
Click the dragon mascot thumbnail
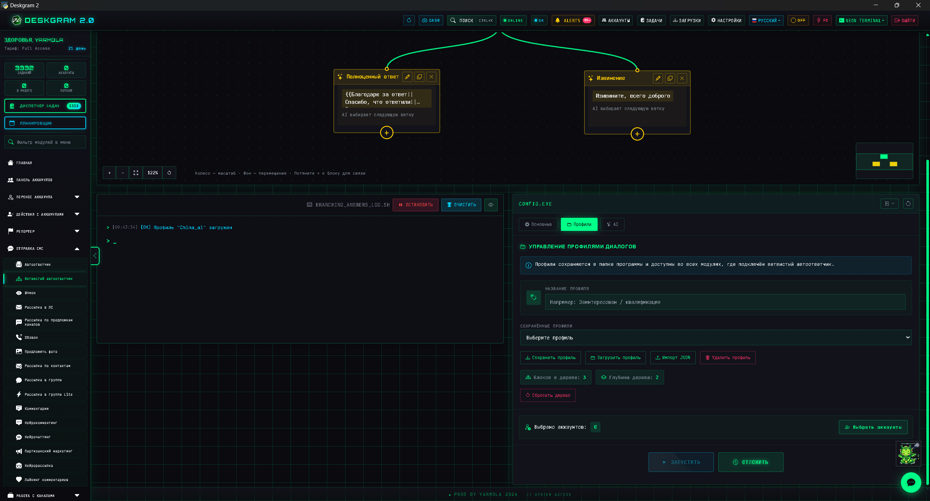point(908,453)
